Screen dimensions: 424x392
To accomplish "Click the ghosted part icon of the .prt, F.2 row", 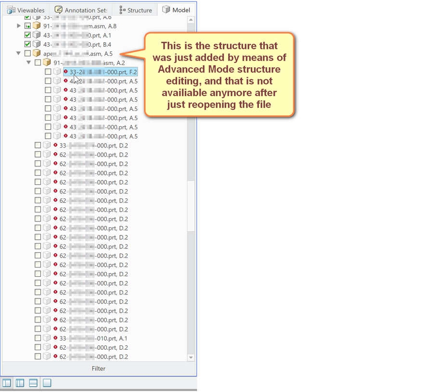I will pyautogui.click(x=57, y=72).
